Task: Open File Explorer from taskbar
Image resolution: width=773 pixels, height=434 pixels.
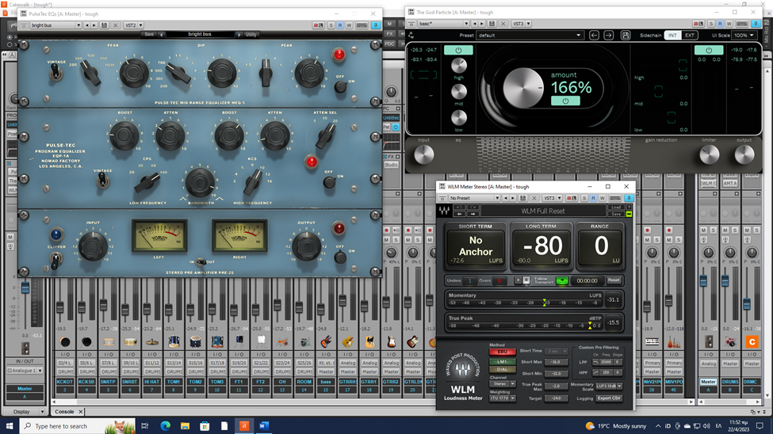Action: [185, 425]
